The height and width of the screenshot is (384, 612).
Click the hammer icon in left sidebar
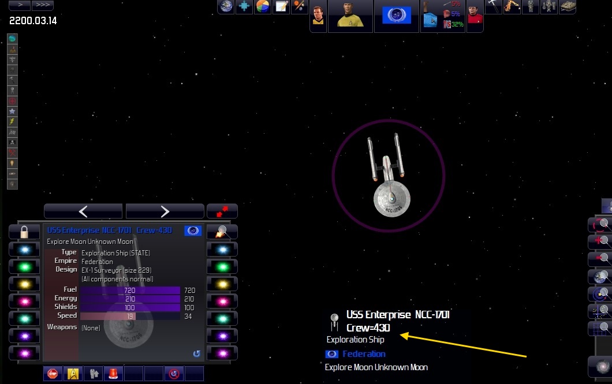click(x=12, y=80)
